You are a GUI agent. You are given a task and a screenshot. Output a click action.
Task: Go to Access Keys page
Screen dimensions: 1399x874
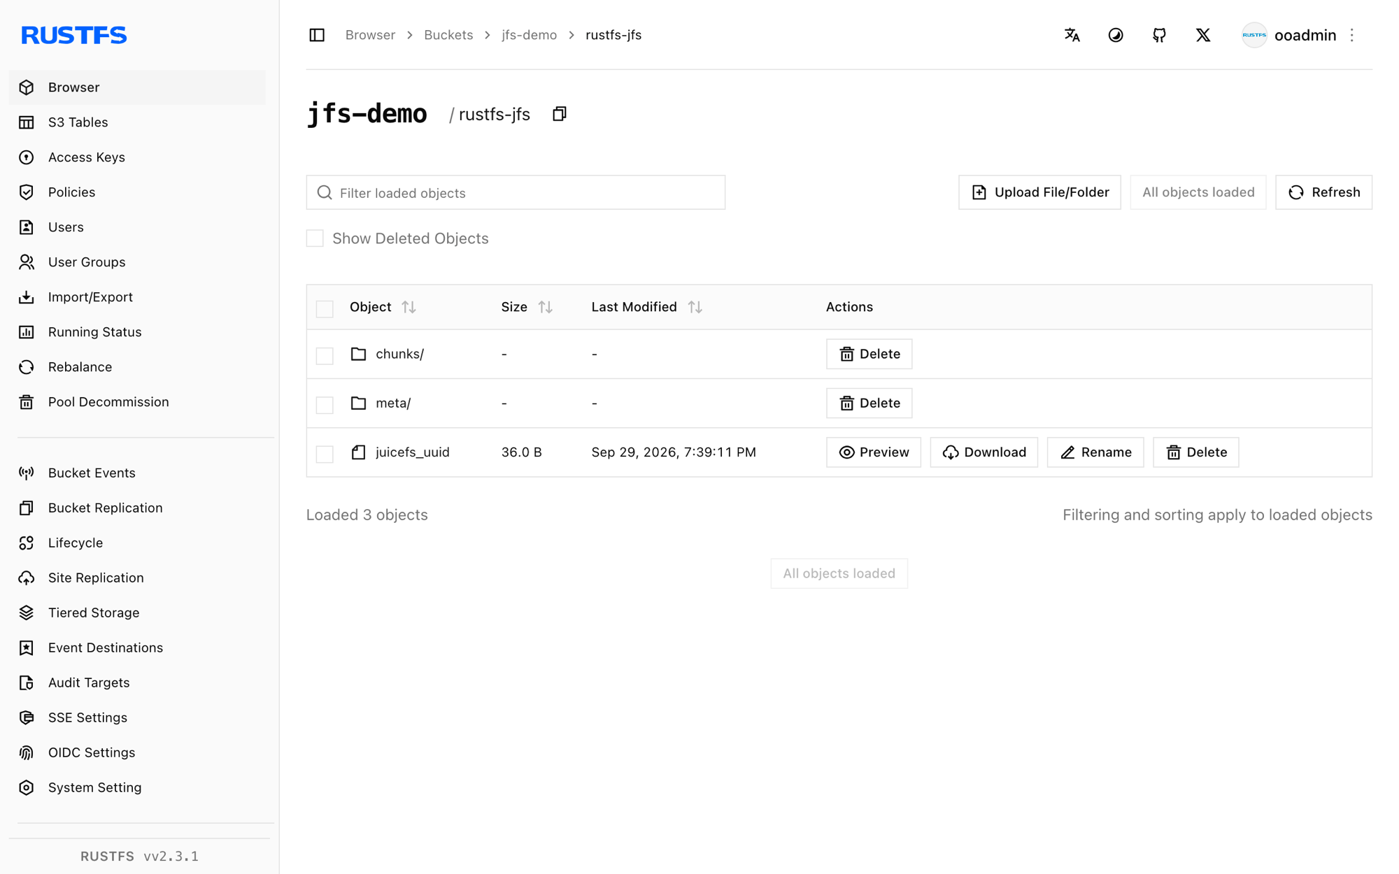coord(137,157)
